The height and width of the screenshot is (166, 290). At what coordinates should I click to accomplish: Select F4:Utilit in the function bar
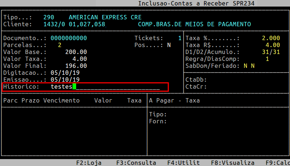(183, 163)
